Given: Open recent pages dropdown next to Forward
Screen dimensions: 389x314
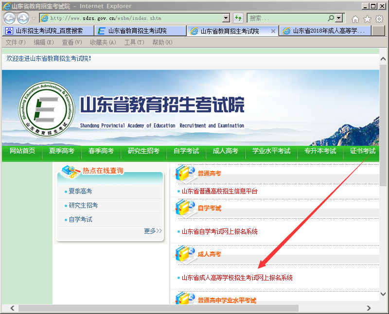Looking at the screenshot, I should click(34, 18).
